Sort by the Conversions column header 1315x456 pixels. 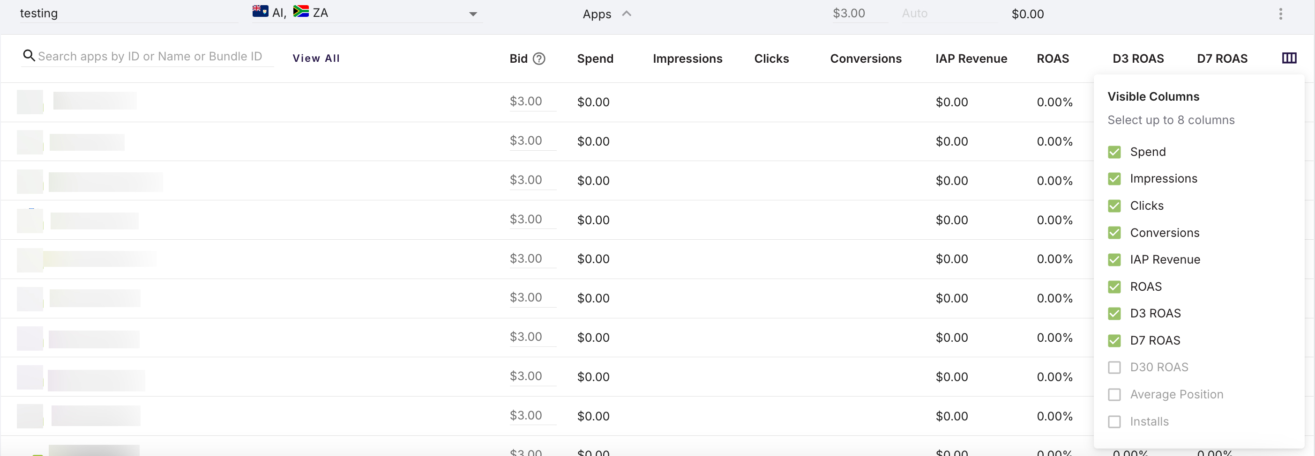pyautogui.click(x=865, y=59)
